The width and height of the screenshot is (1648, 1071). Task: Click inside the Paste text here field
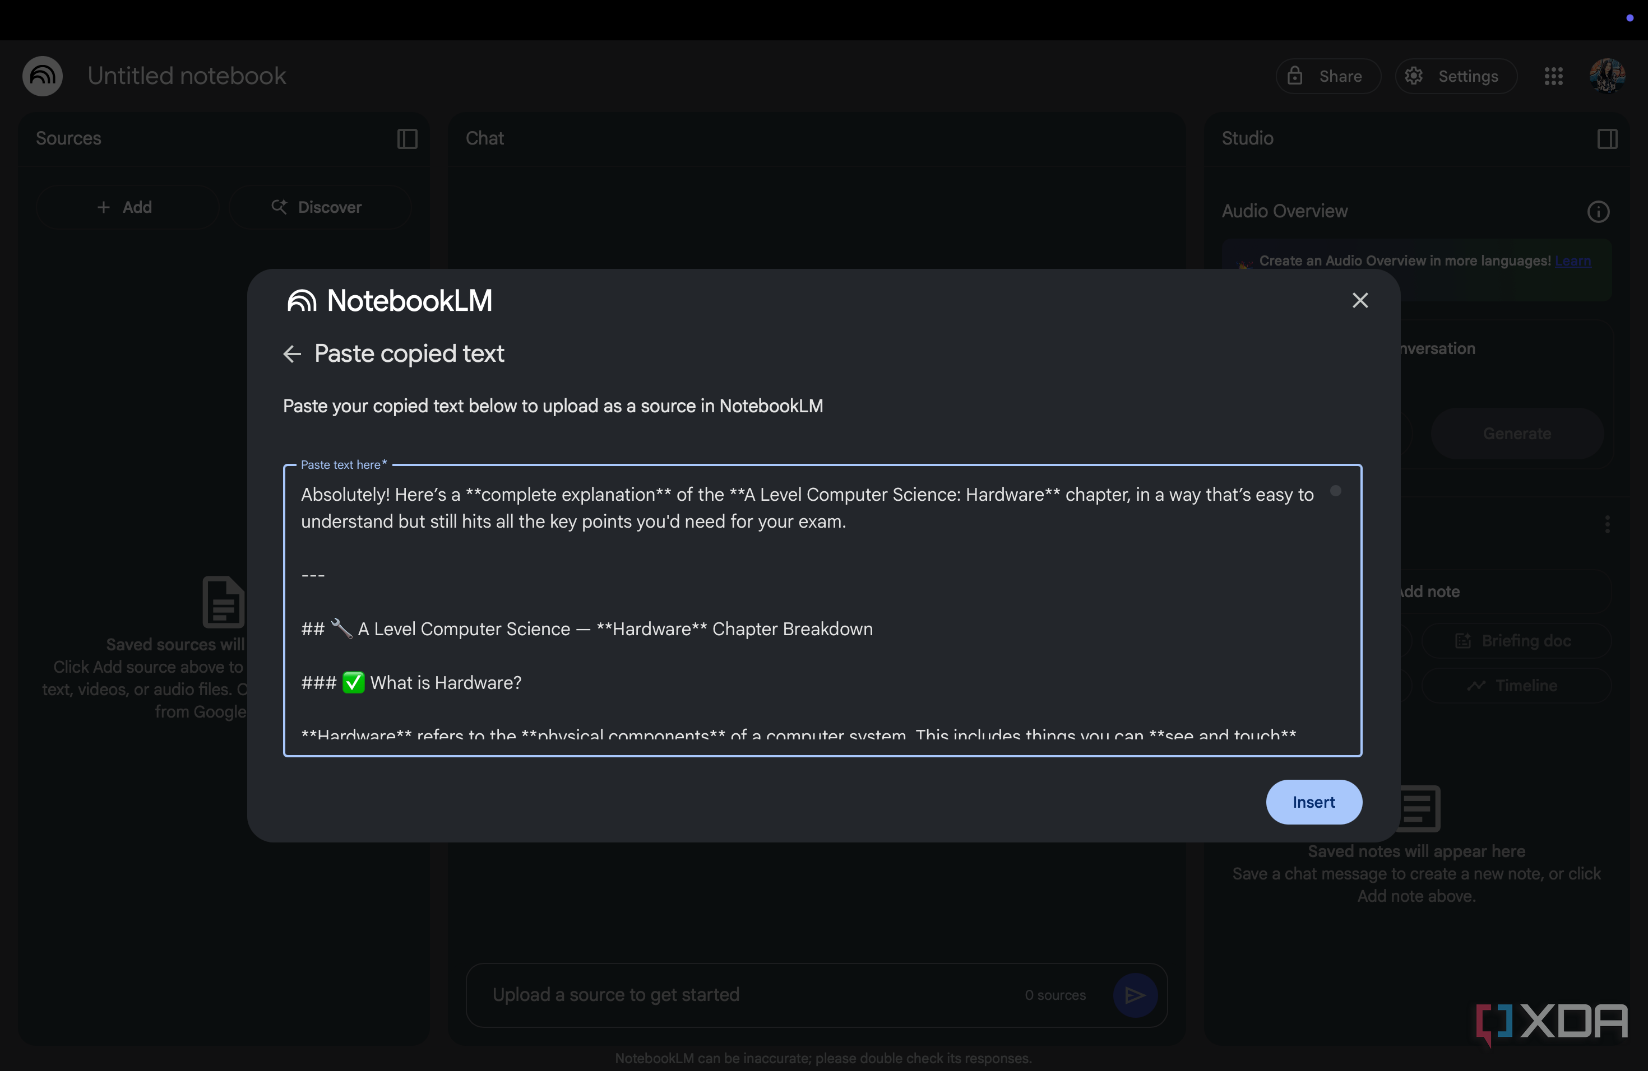(822, 610)
